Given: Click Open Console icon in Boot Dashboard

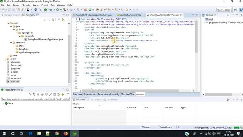Looking at the screenshot, I should (46, 94).
